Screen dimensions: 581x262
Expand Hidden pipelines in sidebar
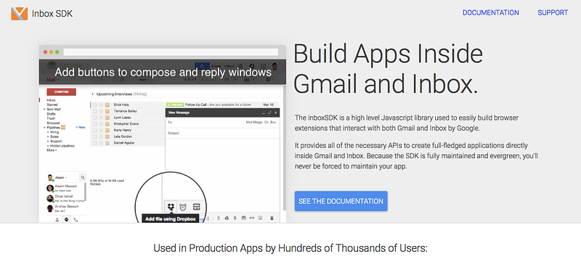coord(48,146)
